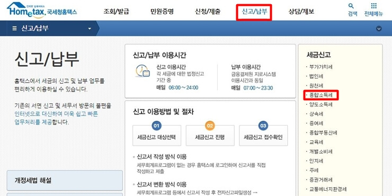The width and height of the screenshot is (392, 196).
Task: Expand the 신고/납부 breadcrumb dropdown arrow
Action: 90,29
